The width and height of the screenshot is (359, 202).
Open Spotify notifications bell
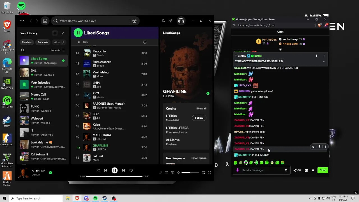coord(163,21)
